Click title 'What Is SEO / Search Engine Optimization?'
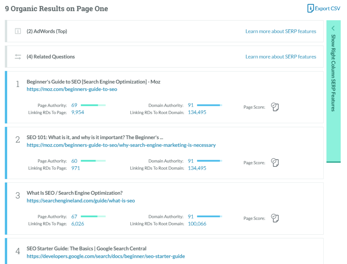This screenshot has height=264, width=347. [75, 193]
